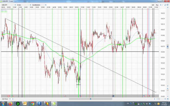This screenshot has height=106, width=170.
Task: Click the vertical zoom in plus icon
Action: coord(168,88)
